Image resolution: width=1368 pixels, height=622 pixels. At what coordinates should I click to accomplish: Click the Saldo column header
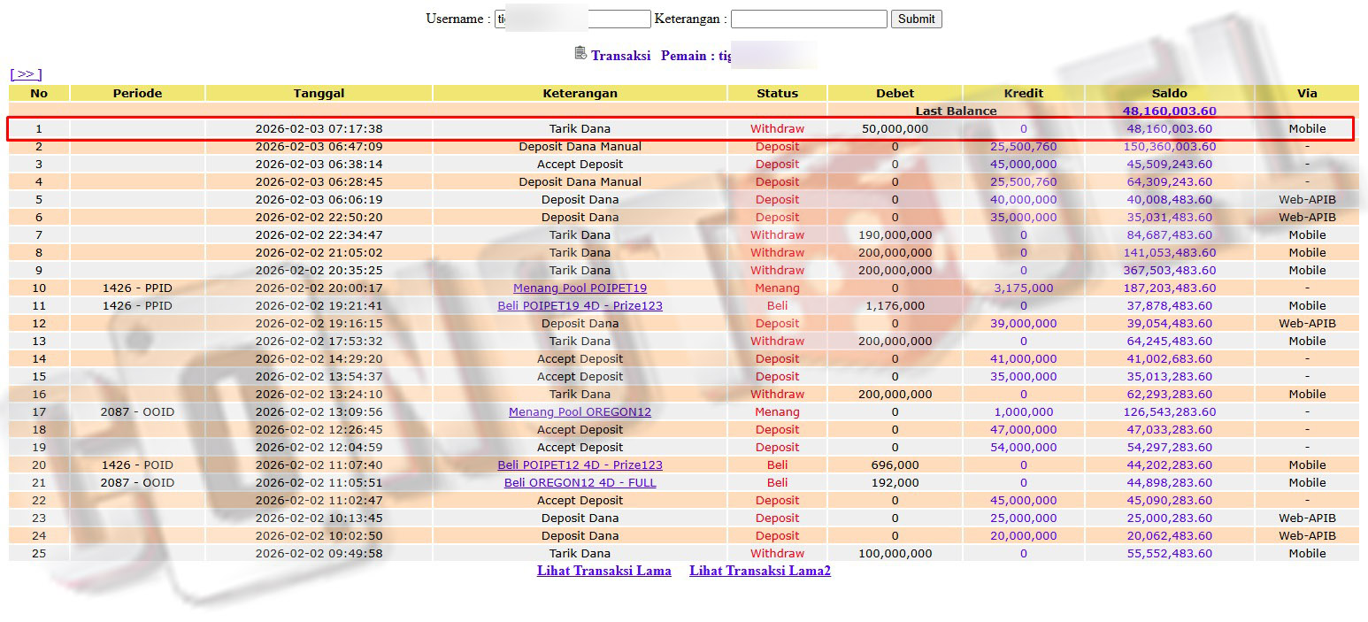pos(1169,93)
